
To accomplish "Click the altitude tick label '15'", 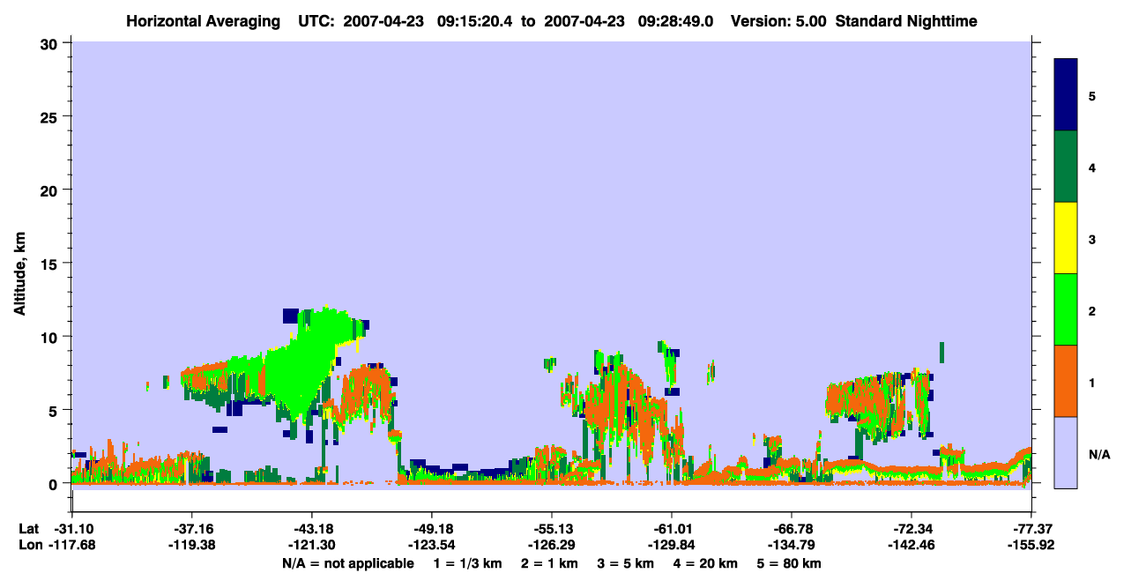I will point(51,264).
